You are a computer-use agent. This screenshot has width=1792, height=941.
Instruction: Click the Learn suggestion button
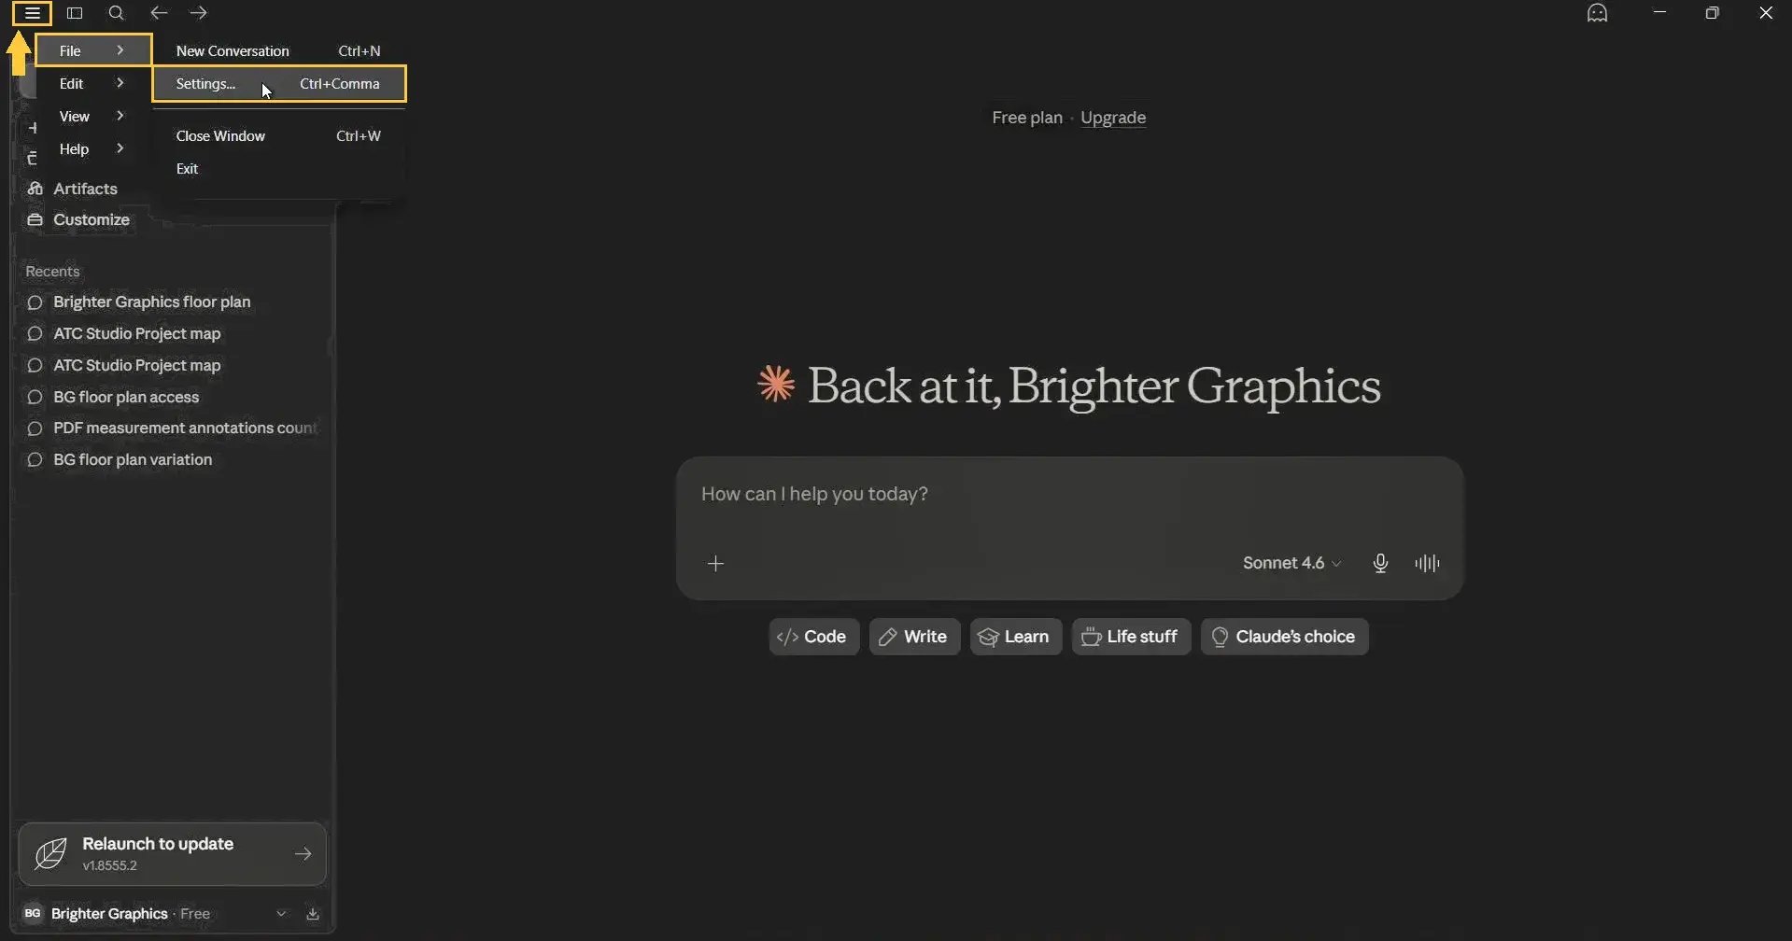(x=1016, y=637)
